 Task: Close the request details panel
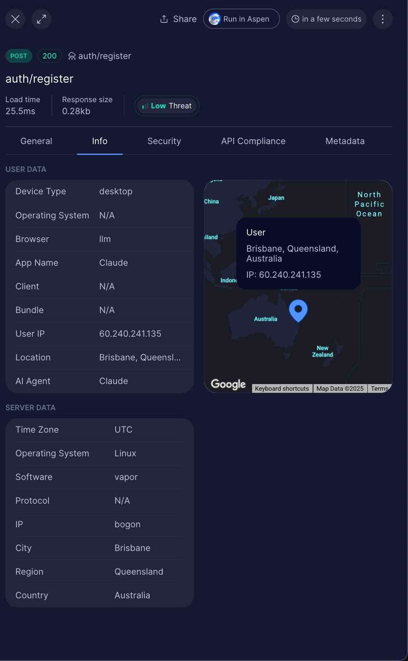pyautogui.click(x=15, y=19)
